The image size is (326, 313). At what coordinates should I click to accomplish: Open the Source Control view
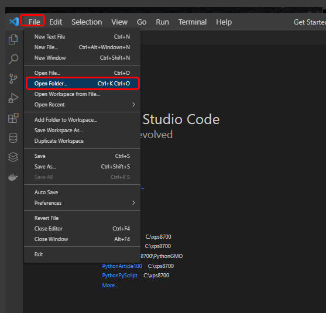[13, 78]
